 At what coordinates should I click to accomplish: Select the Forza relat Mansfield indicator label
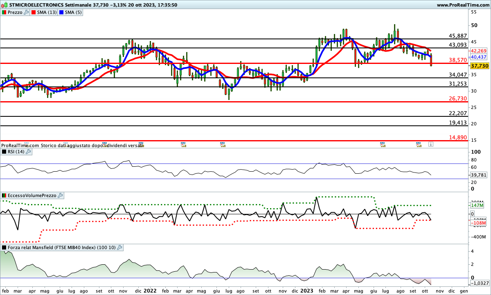(62, 247)
